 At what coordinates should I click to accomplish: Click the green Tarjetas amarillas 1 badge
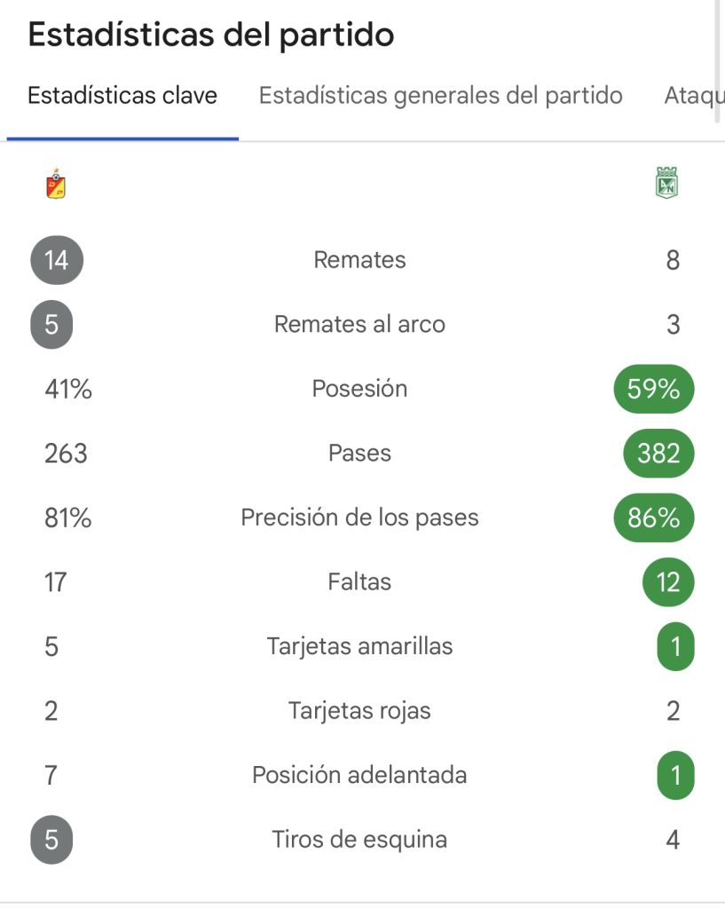(x=675, y=646)
